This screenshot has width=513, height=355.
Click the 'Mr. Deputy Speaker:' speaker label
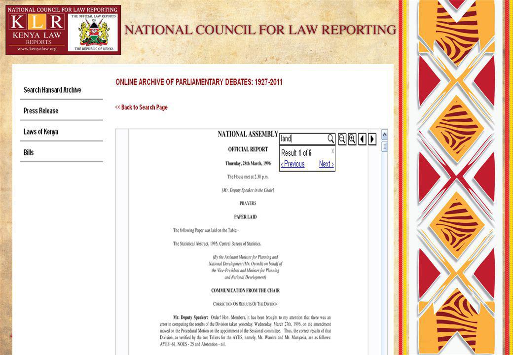click(190, 318)
